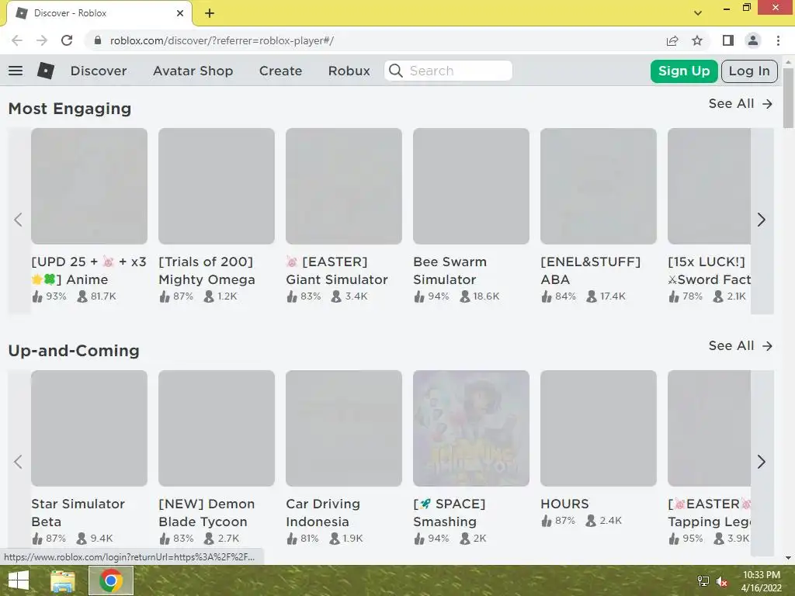
Task: Click the Roblox logo icon
Action: 46,71
